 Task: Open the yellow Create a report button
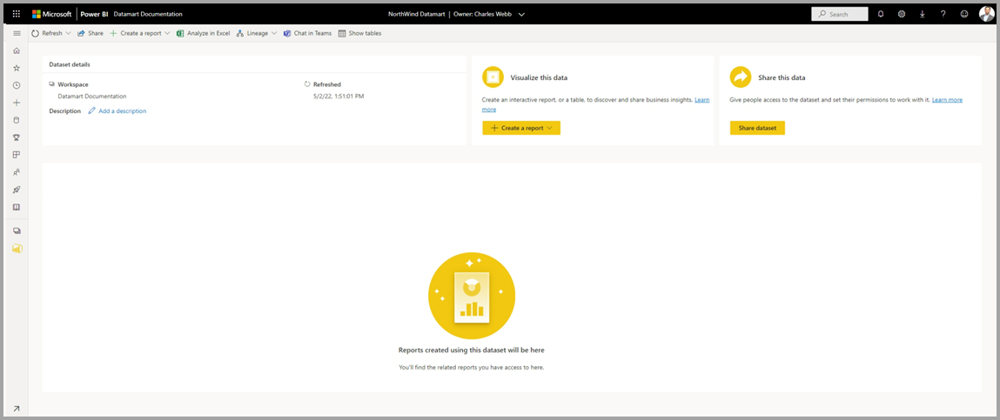(x=521, y=128)
